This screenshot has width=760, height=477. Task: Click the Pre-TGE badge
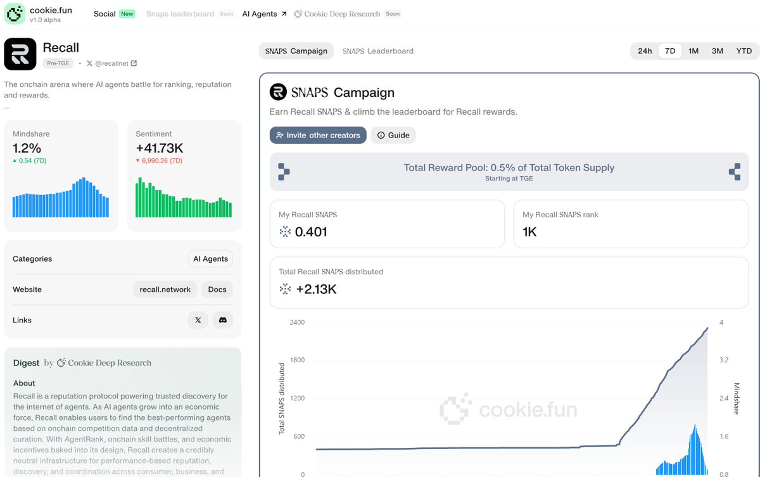(x=58, y=63)
